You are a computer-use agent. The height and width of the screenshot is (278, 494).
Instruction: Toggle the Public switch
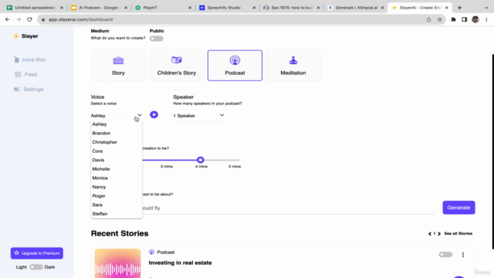(x=156, y=39)
